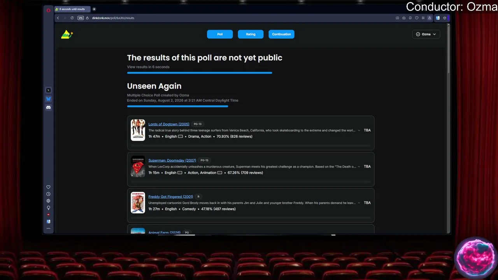Click the progress bar under the poll end date
Viewport: 498px width, 280px height.
point(177,106)
